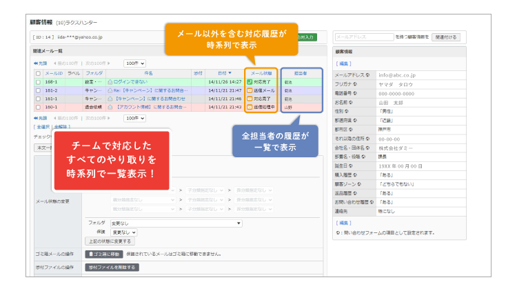
Task: Open フォルダ 変更なし dropdown
Action: click(x=176, y=223)
